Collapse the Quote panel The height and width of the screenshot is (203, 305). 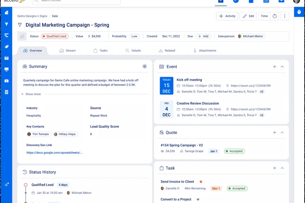click(282, 133)
